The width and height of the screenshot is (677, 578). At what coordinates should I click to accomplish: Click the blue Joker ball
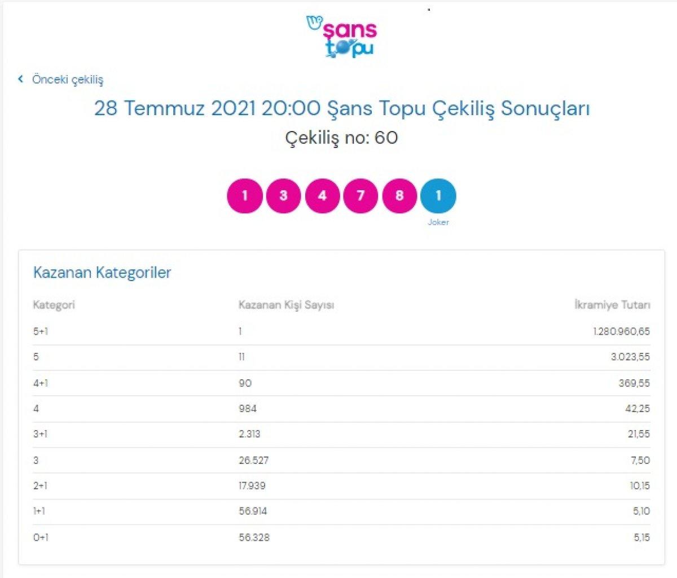pos(439,196)
